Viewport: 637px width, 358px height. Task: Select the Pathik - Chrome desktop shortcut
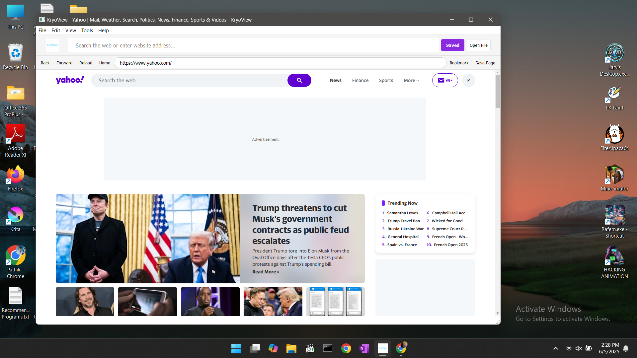click(16, 262)
